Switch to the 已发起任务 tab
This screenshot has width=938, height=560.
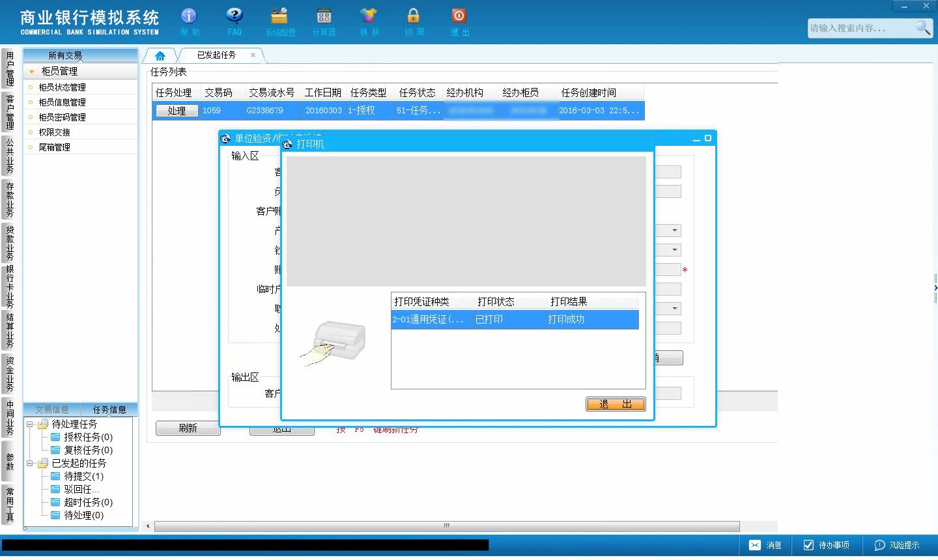coord(217,55)
